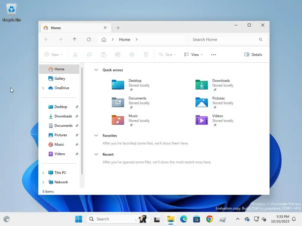
Task: Click navigation pane vertical scrollbar
Action: [x=82, y=121]
